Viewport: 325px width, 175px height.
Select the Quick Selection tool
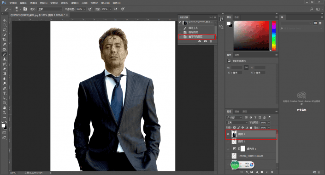pos(4,35)
